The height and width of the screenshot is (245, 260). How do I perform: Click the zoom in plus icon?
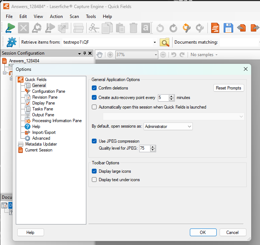[110, 55]
